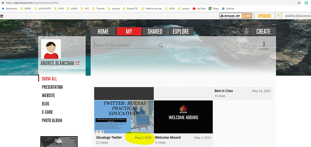Open the Best in Class dark thumbnail
311x147 pixels.
tap(124, 93)
